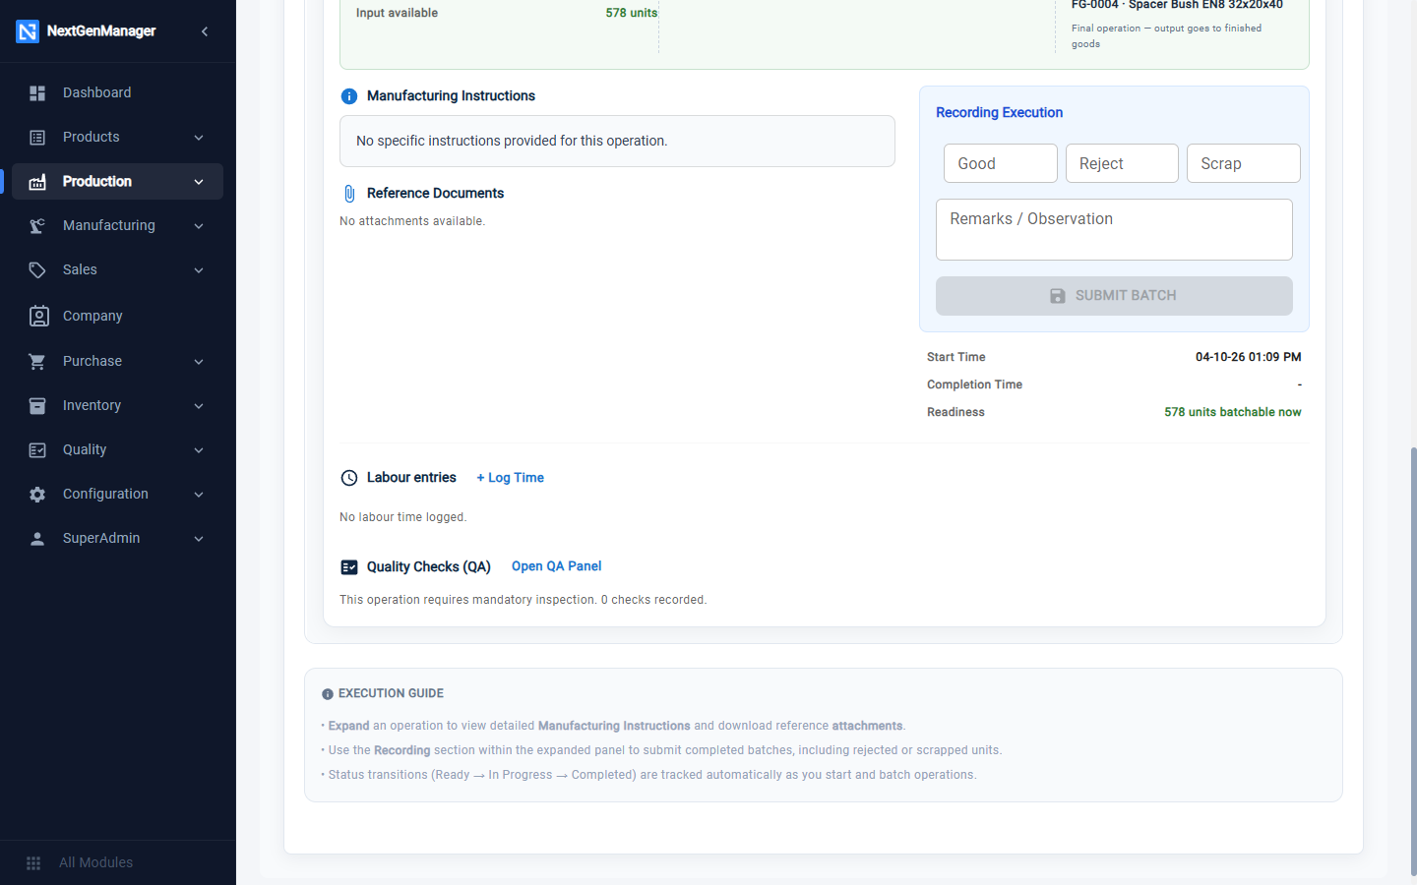Image resolution: width=1417 pixels, height=885 pixels.
Task: Collapse the sidebar with the arrow
Action: [x=205, y=31]
